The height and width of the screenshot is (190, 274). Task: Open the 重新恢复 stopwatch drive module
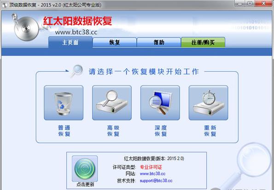click(208, 103)
